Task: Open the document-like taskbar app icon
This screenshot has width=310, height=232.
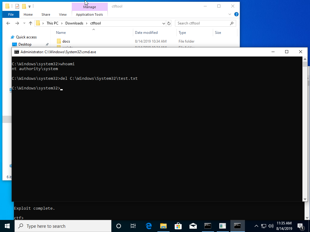Action: 223,226
